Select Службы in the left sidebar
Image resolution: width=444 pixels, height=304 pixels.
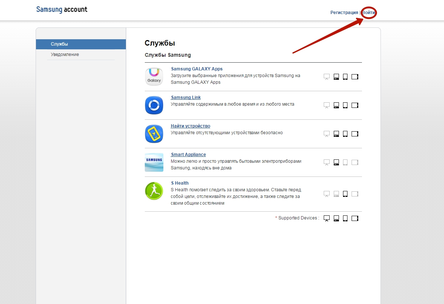coord(81,44)
